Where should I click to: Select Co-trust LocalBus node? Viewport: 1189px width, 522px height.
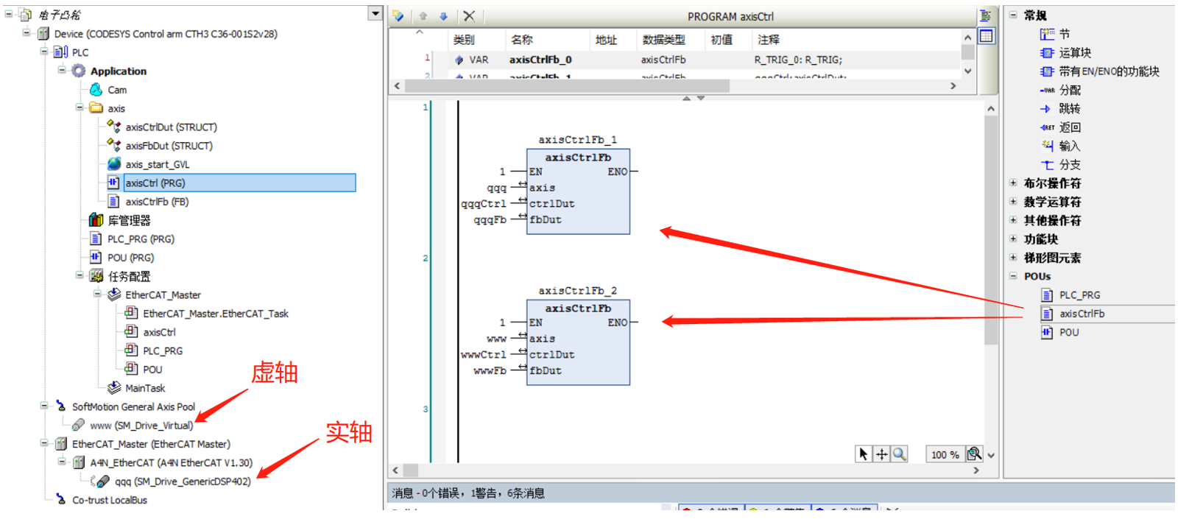coord(109,500)
